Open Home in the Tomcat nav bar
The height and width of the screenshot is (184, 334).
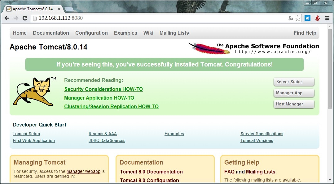point(20,33)
